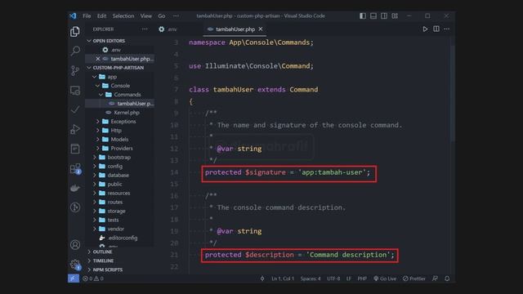Open the Accounts menu
The width and height of the screenshot is (523, 294).
(75, 245)
